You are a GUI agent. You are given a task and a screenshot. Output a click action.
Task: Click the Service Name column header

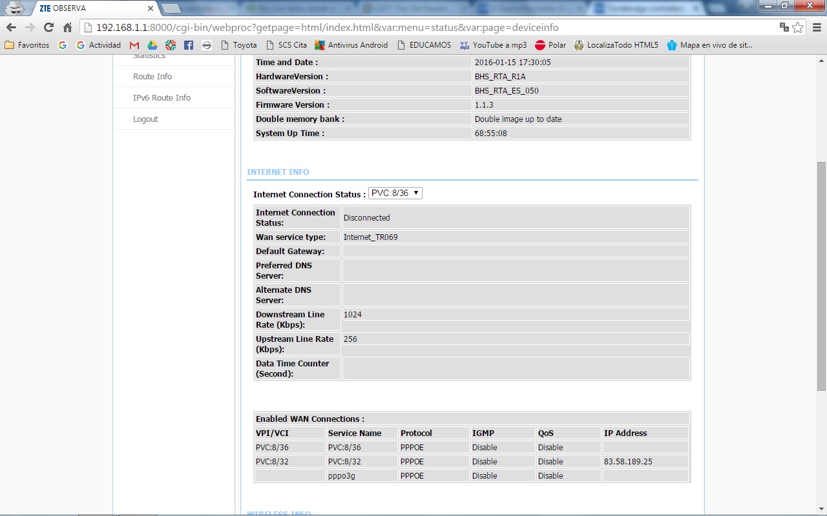[x=355, y=433]
